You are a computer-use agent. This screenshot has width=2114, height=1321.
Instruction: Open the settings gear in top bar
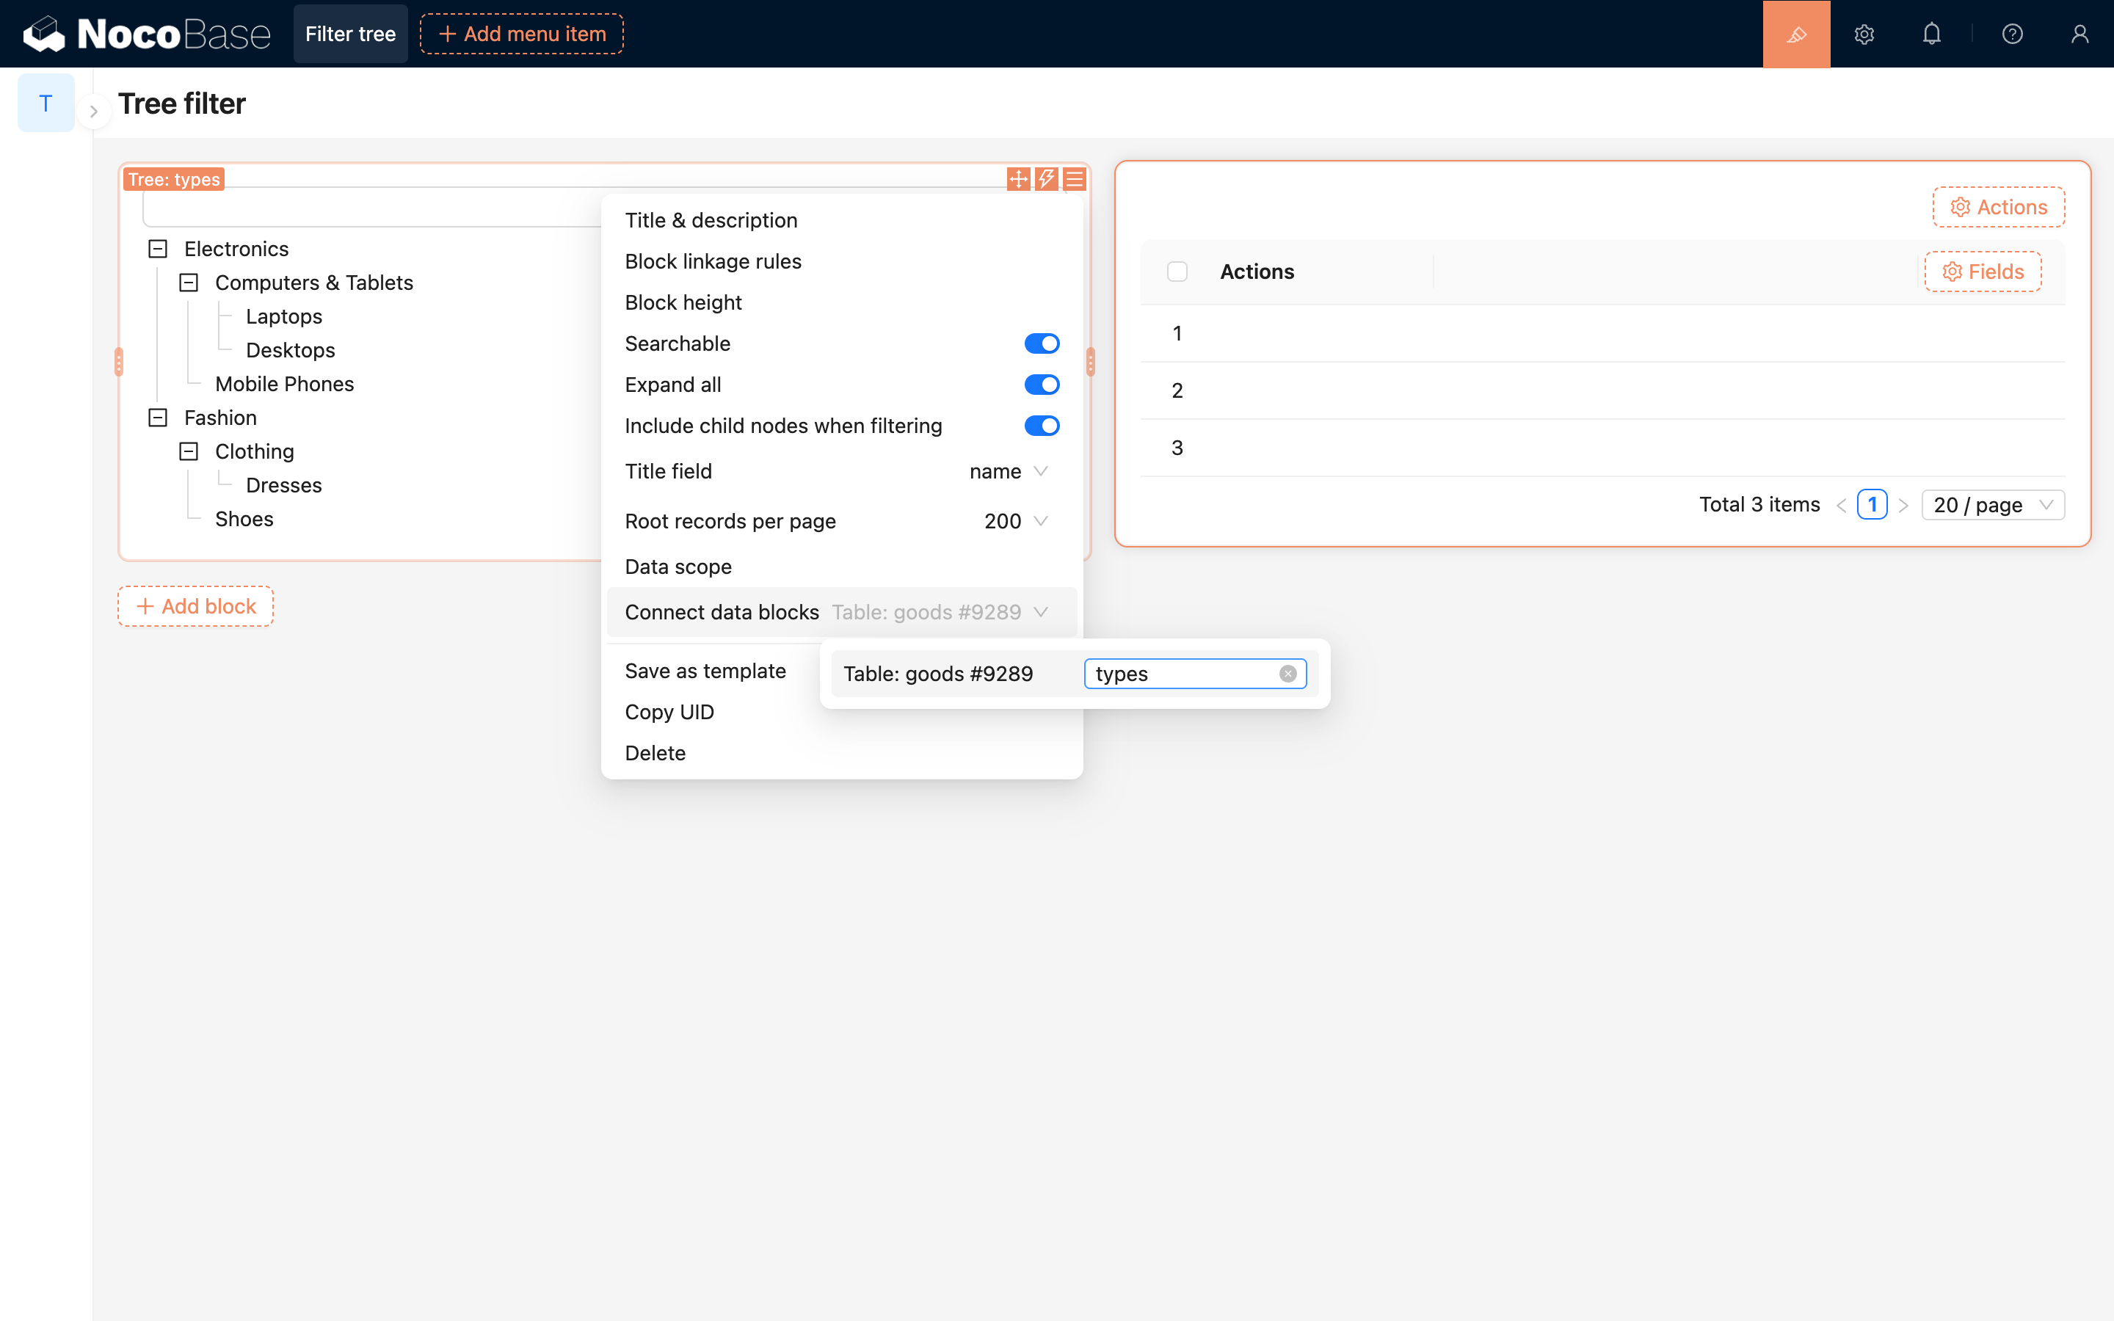1864,34
